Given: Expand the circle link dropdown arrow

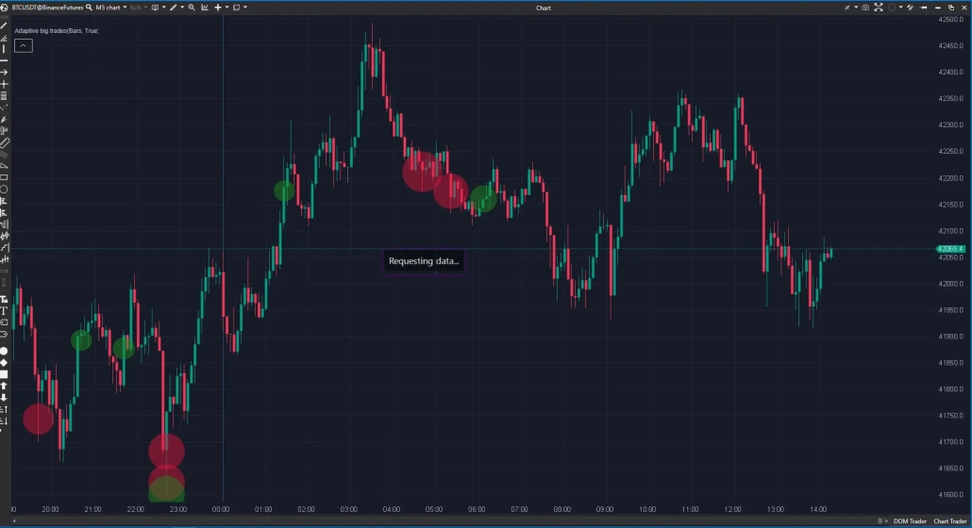Looking at the screenshot, I should point(900,8).
